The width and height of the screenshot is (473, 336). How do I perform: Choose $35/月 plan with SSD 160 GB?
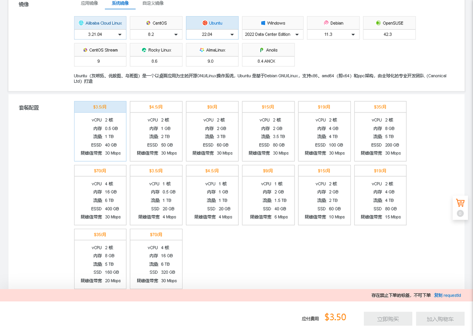tap(100, 259)
